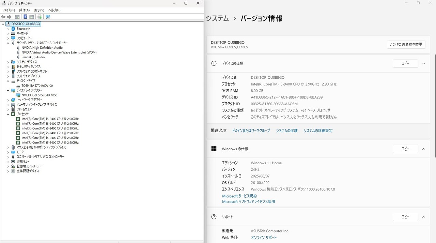The height and width of the screenshot is (243, 436).
Task: Open the ドメインまたはワークグループ link
Action: tap(251, 131)
